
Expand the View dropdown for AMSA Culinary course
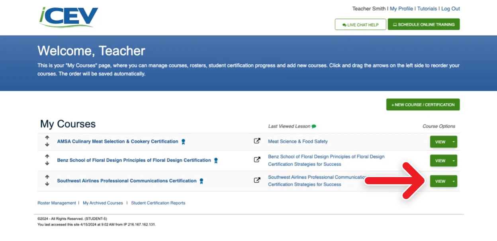click(x=454, y=142)
